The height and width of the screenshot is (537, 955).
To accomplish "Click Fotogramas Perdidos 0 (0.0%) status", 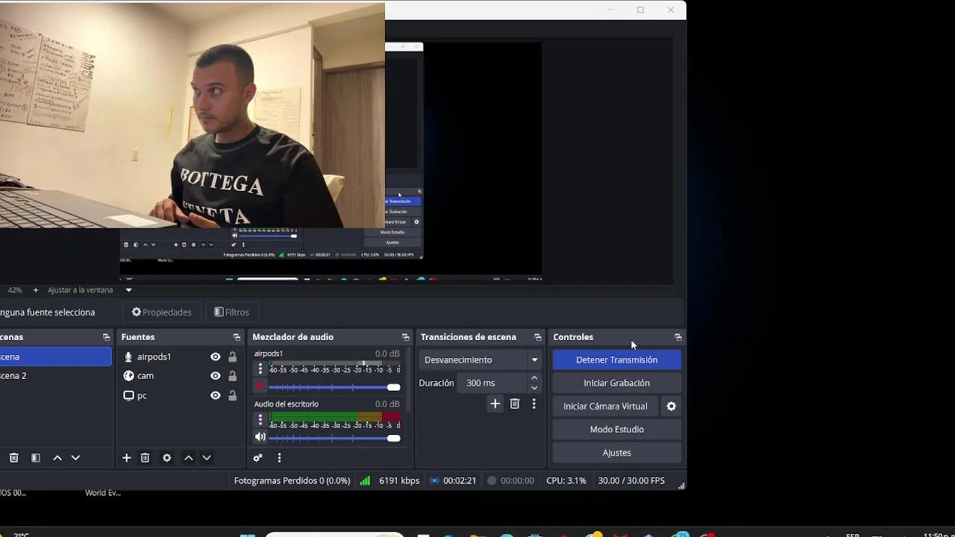I will 292,481.
